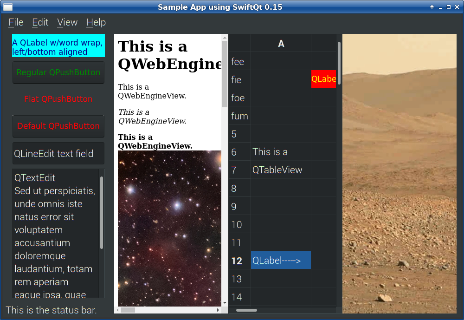The height and width of the screenshot is (320, 464).
Task: Open the window menu icon in title bar
Action: click(8, 7)
